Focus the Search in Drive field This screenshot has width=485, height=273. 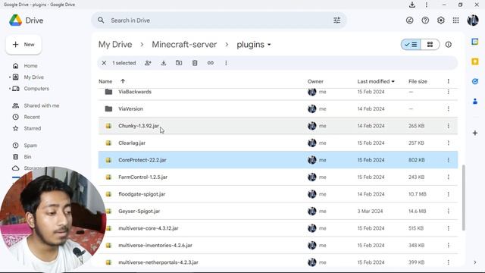[x=219, y=20]
